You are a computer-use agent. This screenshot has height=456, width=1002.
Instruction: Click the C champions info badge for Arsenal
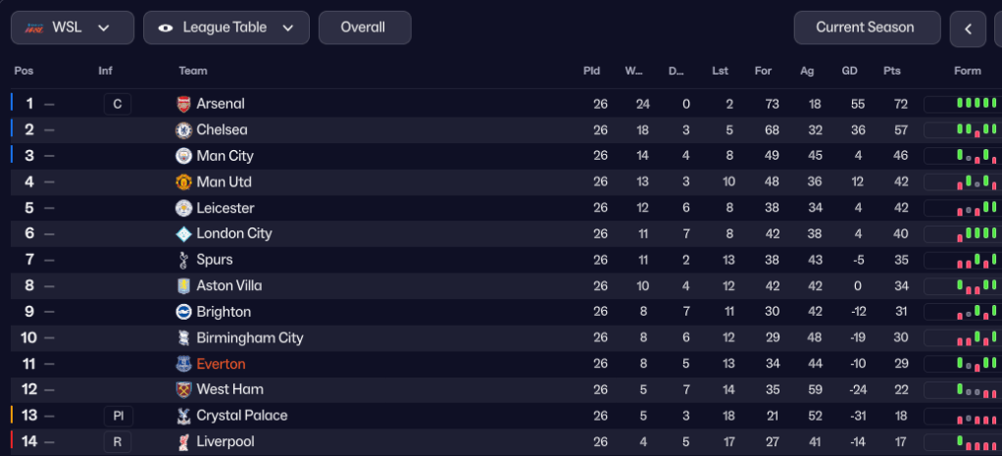click(x=117, y=104)
